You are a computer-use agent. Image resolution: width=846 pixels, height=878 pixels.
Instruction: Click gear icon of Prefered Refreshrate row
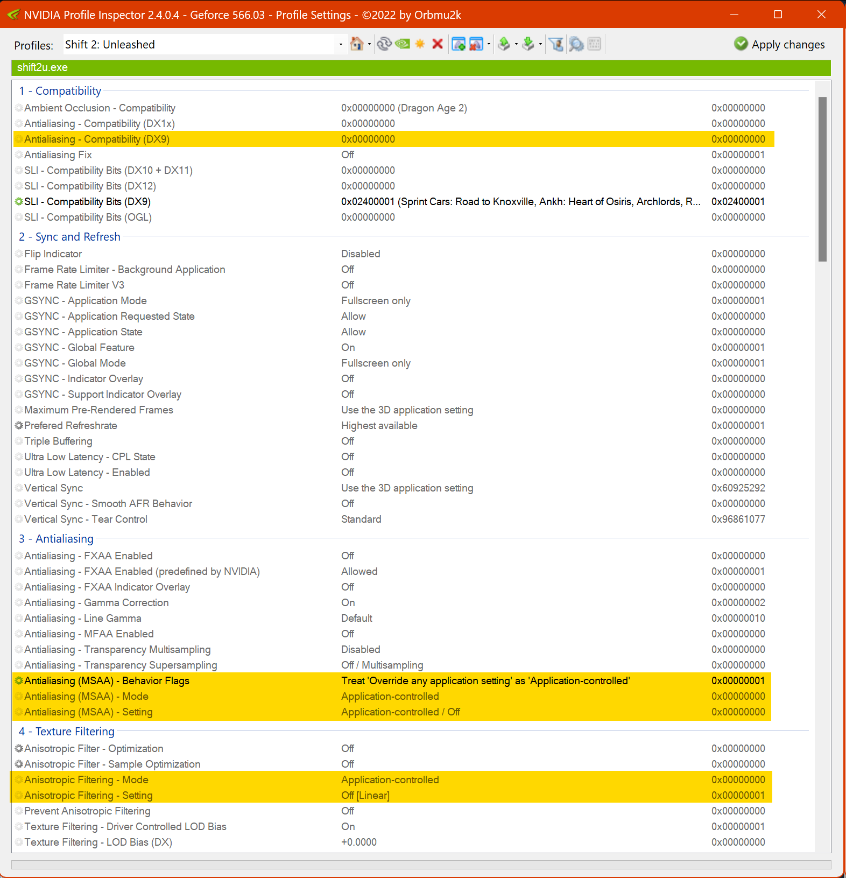(x=19, y=425)
